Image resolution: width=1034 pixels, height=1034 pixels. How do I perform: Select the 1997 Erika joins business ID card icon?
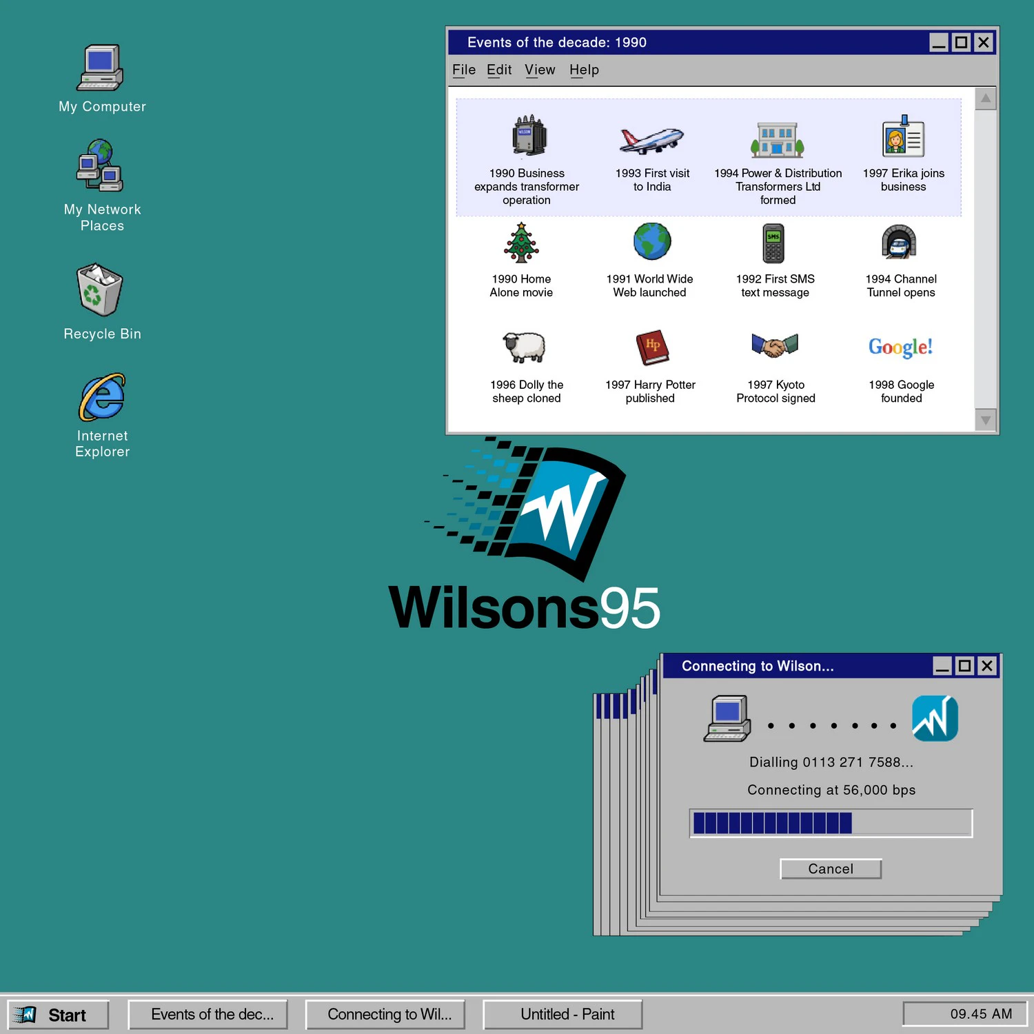point(903,136)
